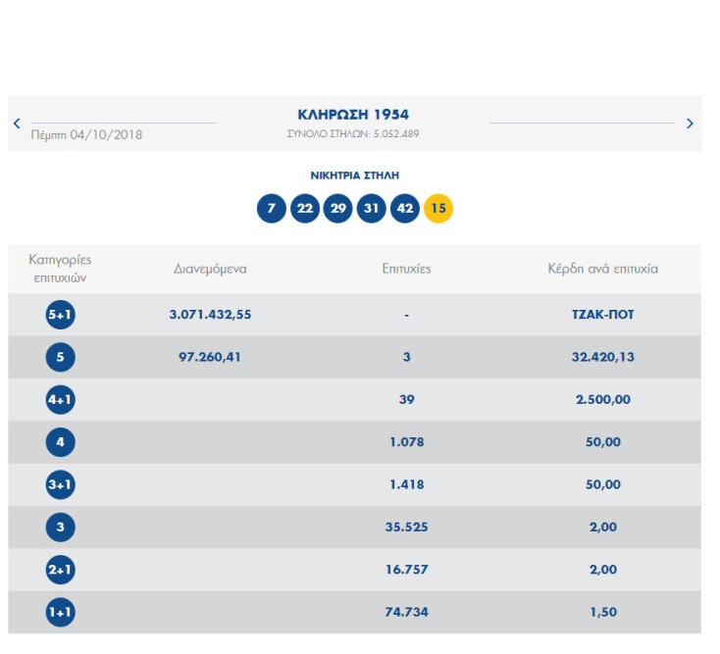This screenshot has width=720, height=654.
Task: Click winning number ball 31
Action: pyautogui.click(x=371, y=209)
